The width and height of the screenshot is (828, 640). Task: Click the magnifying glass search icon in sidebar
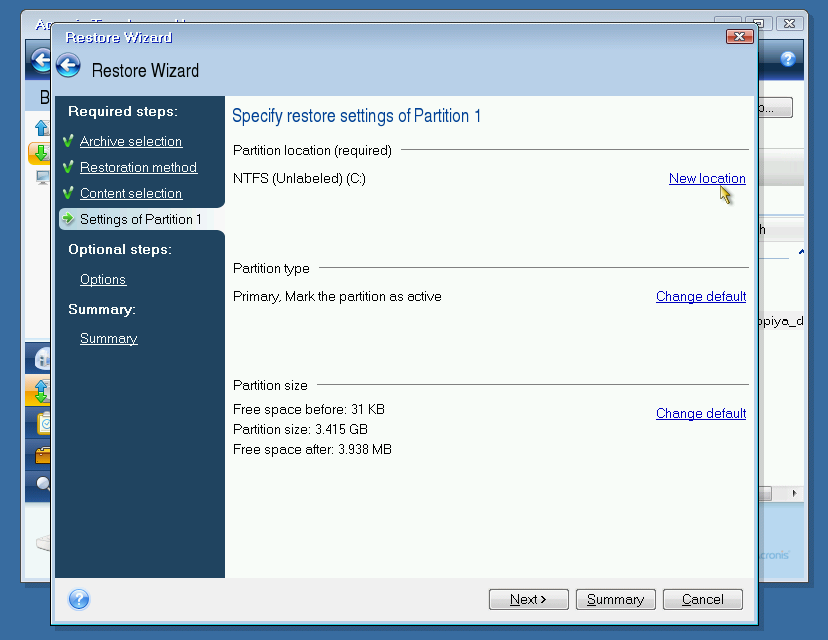point(42,485)
